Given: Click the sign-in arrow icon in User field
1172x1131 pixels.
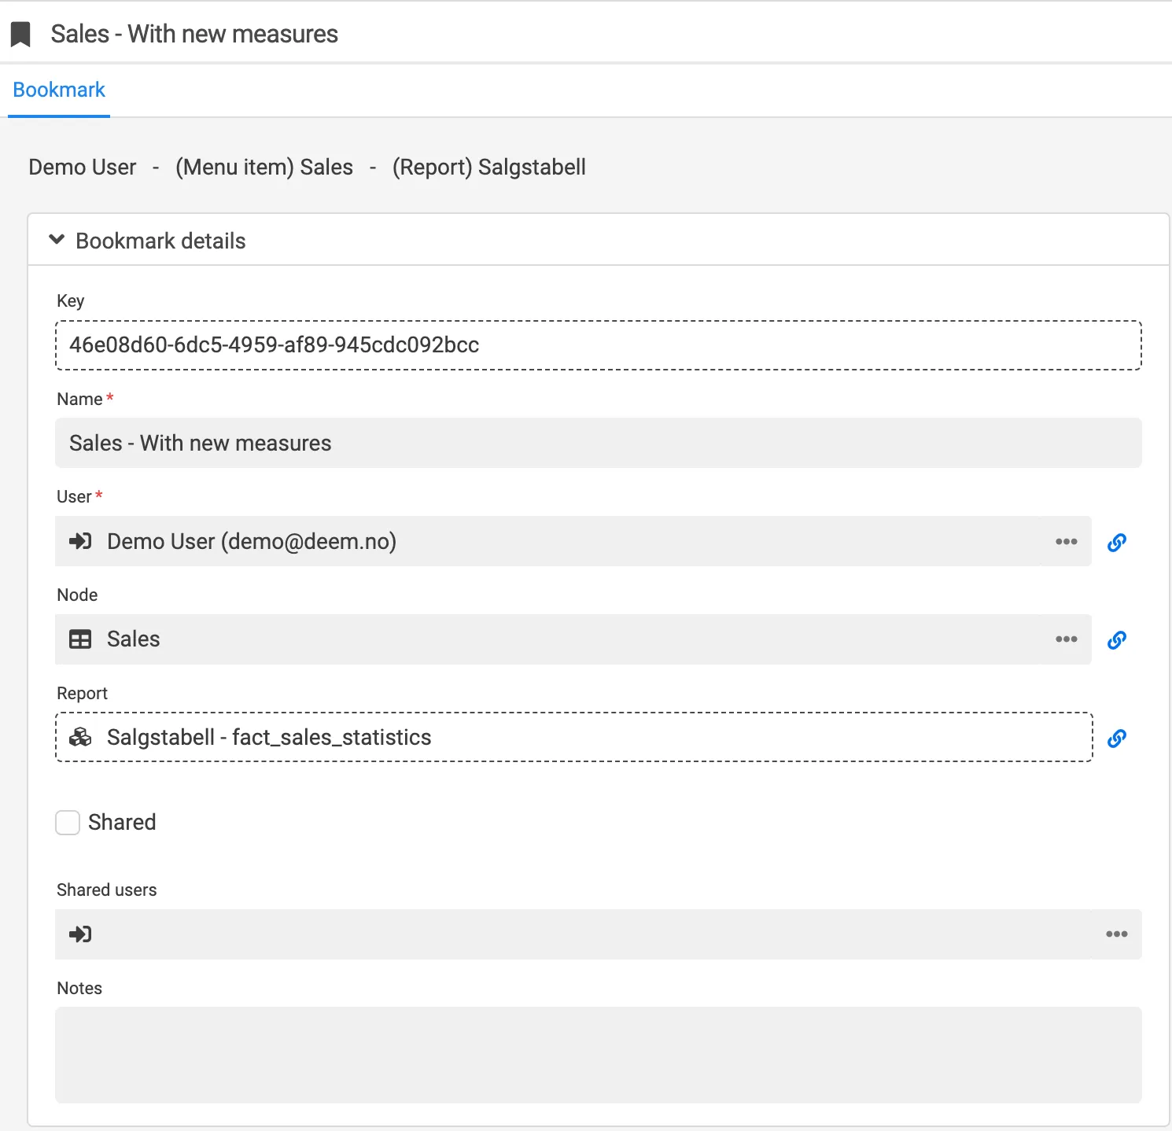Looking at the screenshot, I should [x=80, y=541].
